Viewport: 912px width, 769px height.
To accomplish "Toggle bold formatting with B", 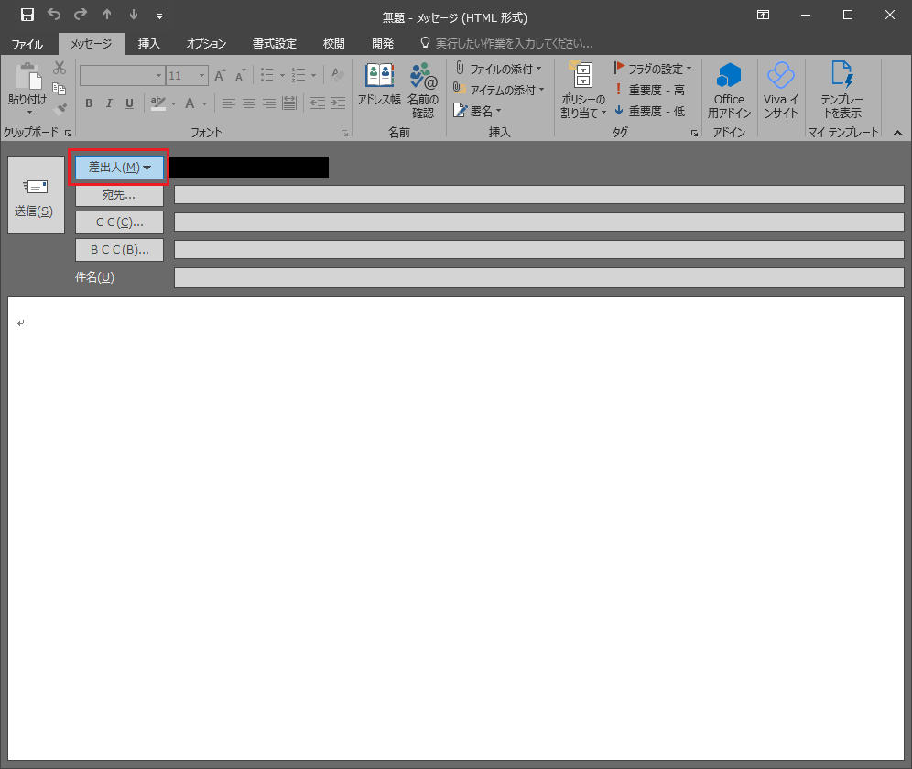I will coord(89,103).
